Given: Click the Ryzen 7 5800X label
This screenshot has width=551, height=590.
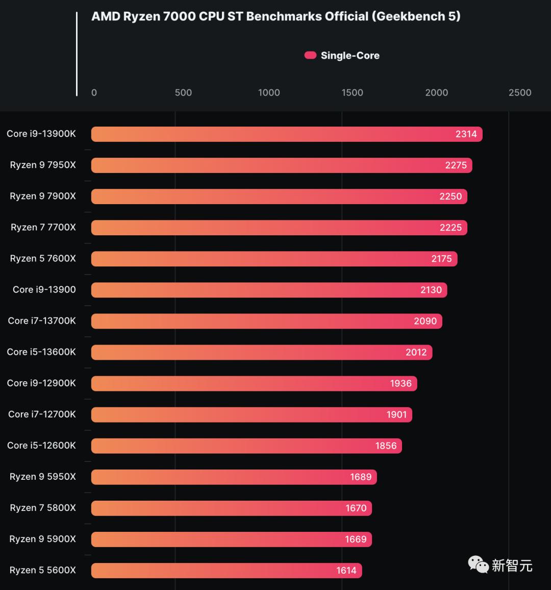Looking at the screenshot, I should coord(43,508).
